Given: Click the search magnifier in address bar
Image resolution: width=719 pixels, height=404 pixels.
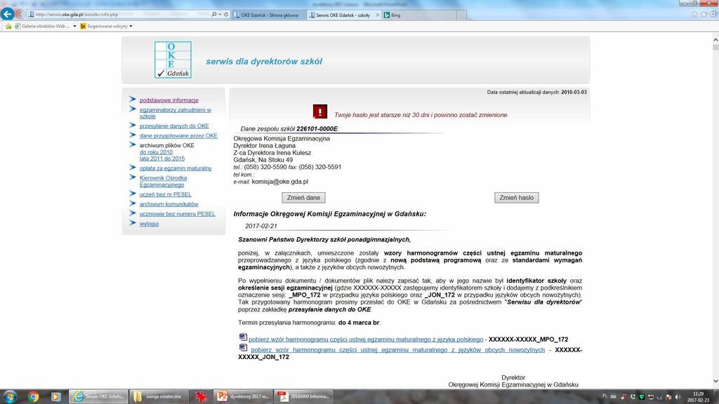Looking at the screenshot, I should point(213,15).
